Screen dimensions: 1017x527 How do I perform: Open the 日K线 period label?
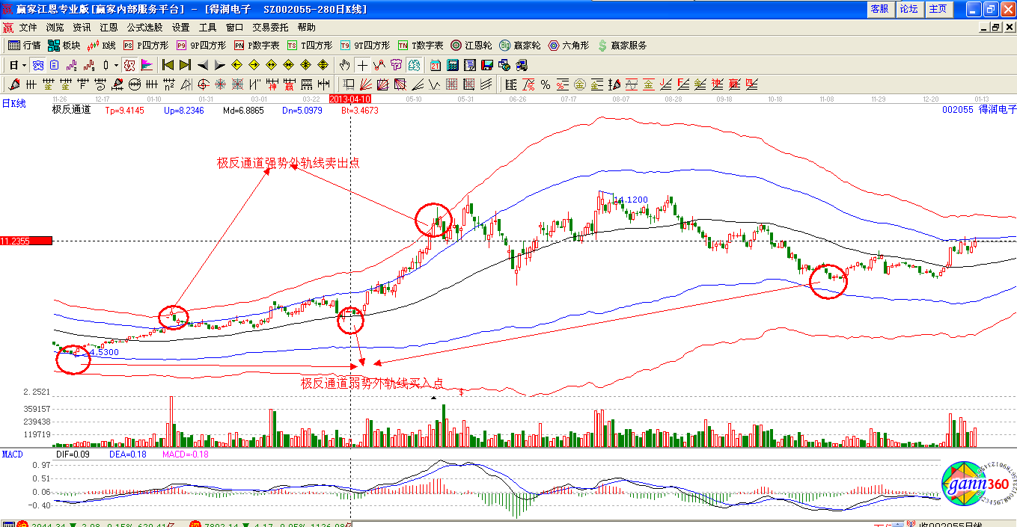[13, 104]
